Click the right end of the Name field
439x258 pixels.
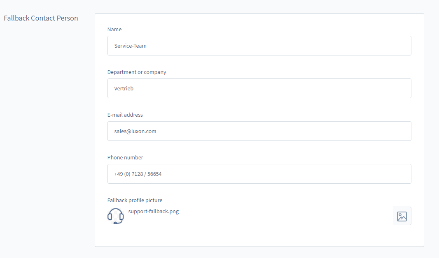[404, 46]
